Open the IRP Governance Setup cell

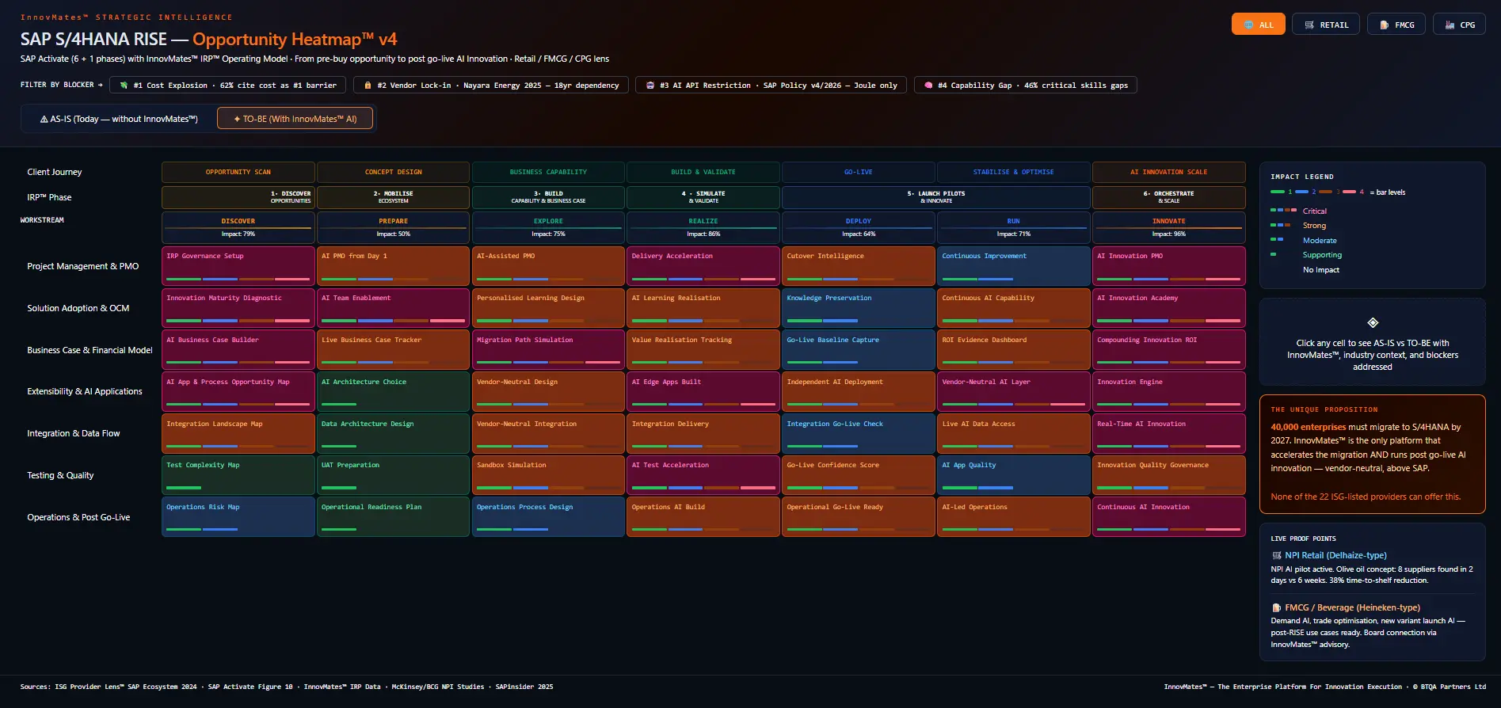coord(238,266)
